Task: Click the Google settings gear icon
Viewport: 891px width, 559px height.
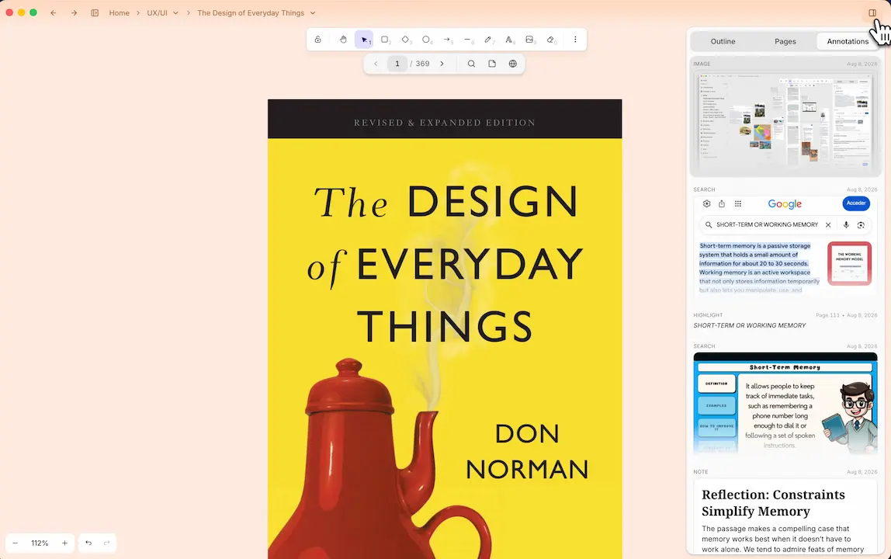Action: [707, 203]
